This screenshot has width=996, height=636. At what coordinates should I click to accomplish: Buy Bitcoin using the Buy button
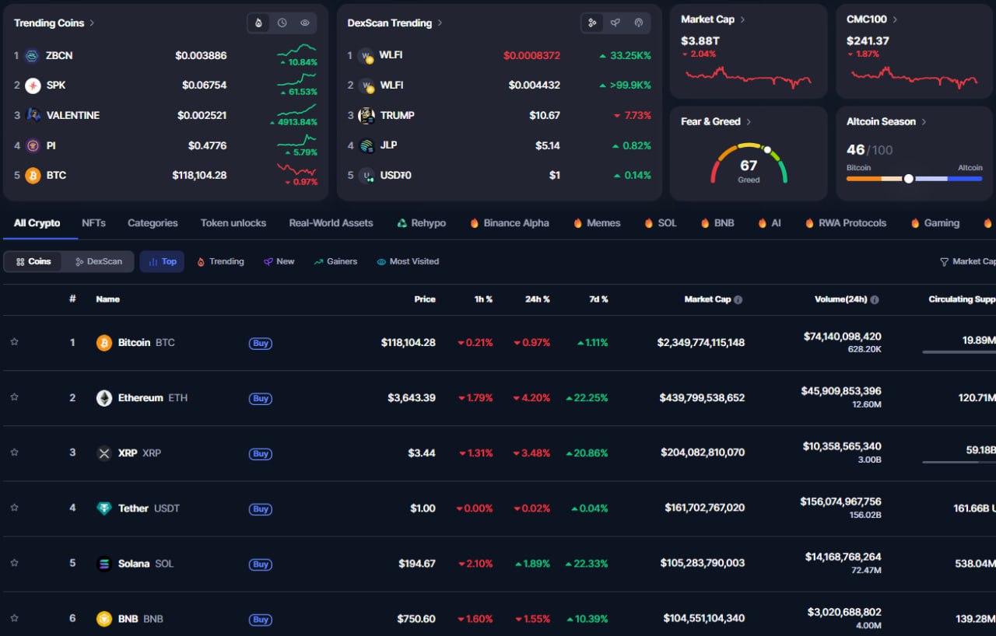pos(261,343)
